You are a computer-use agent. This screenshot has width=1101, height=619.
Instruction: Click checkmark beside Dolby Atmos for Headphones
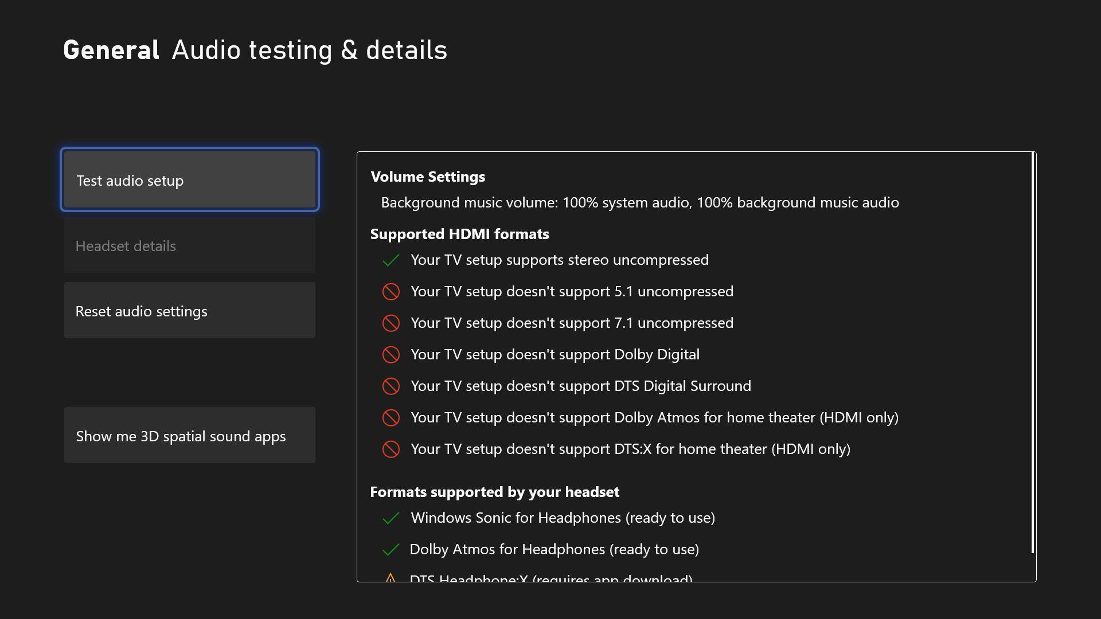(391, 550)
